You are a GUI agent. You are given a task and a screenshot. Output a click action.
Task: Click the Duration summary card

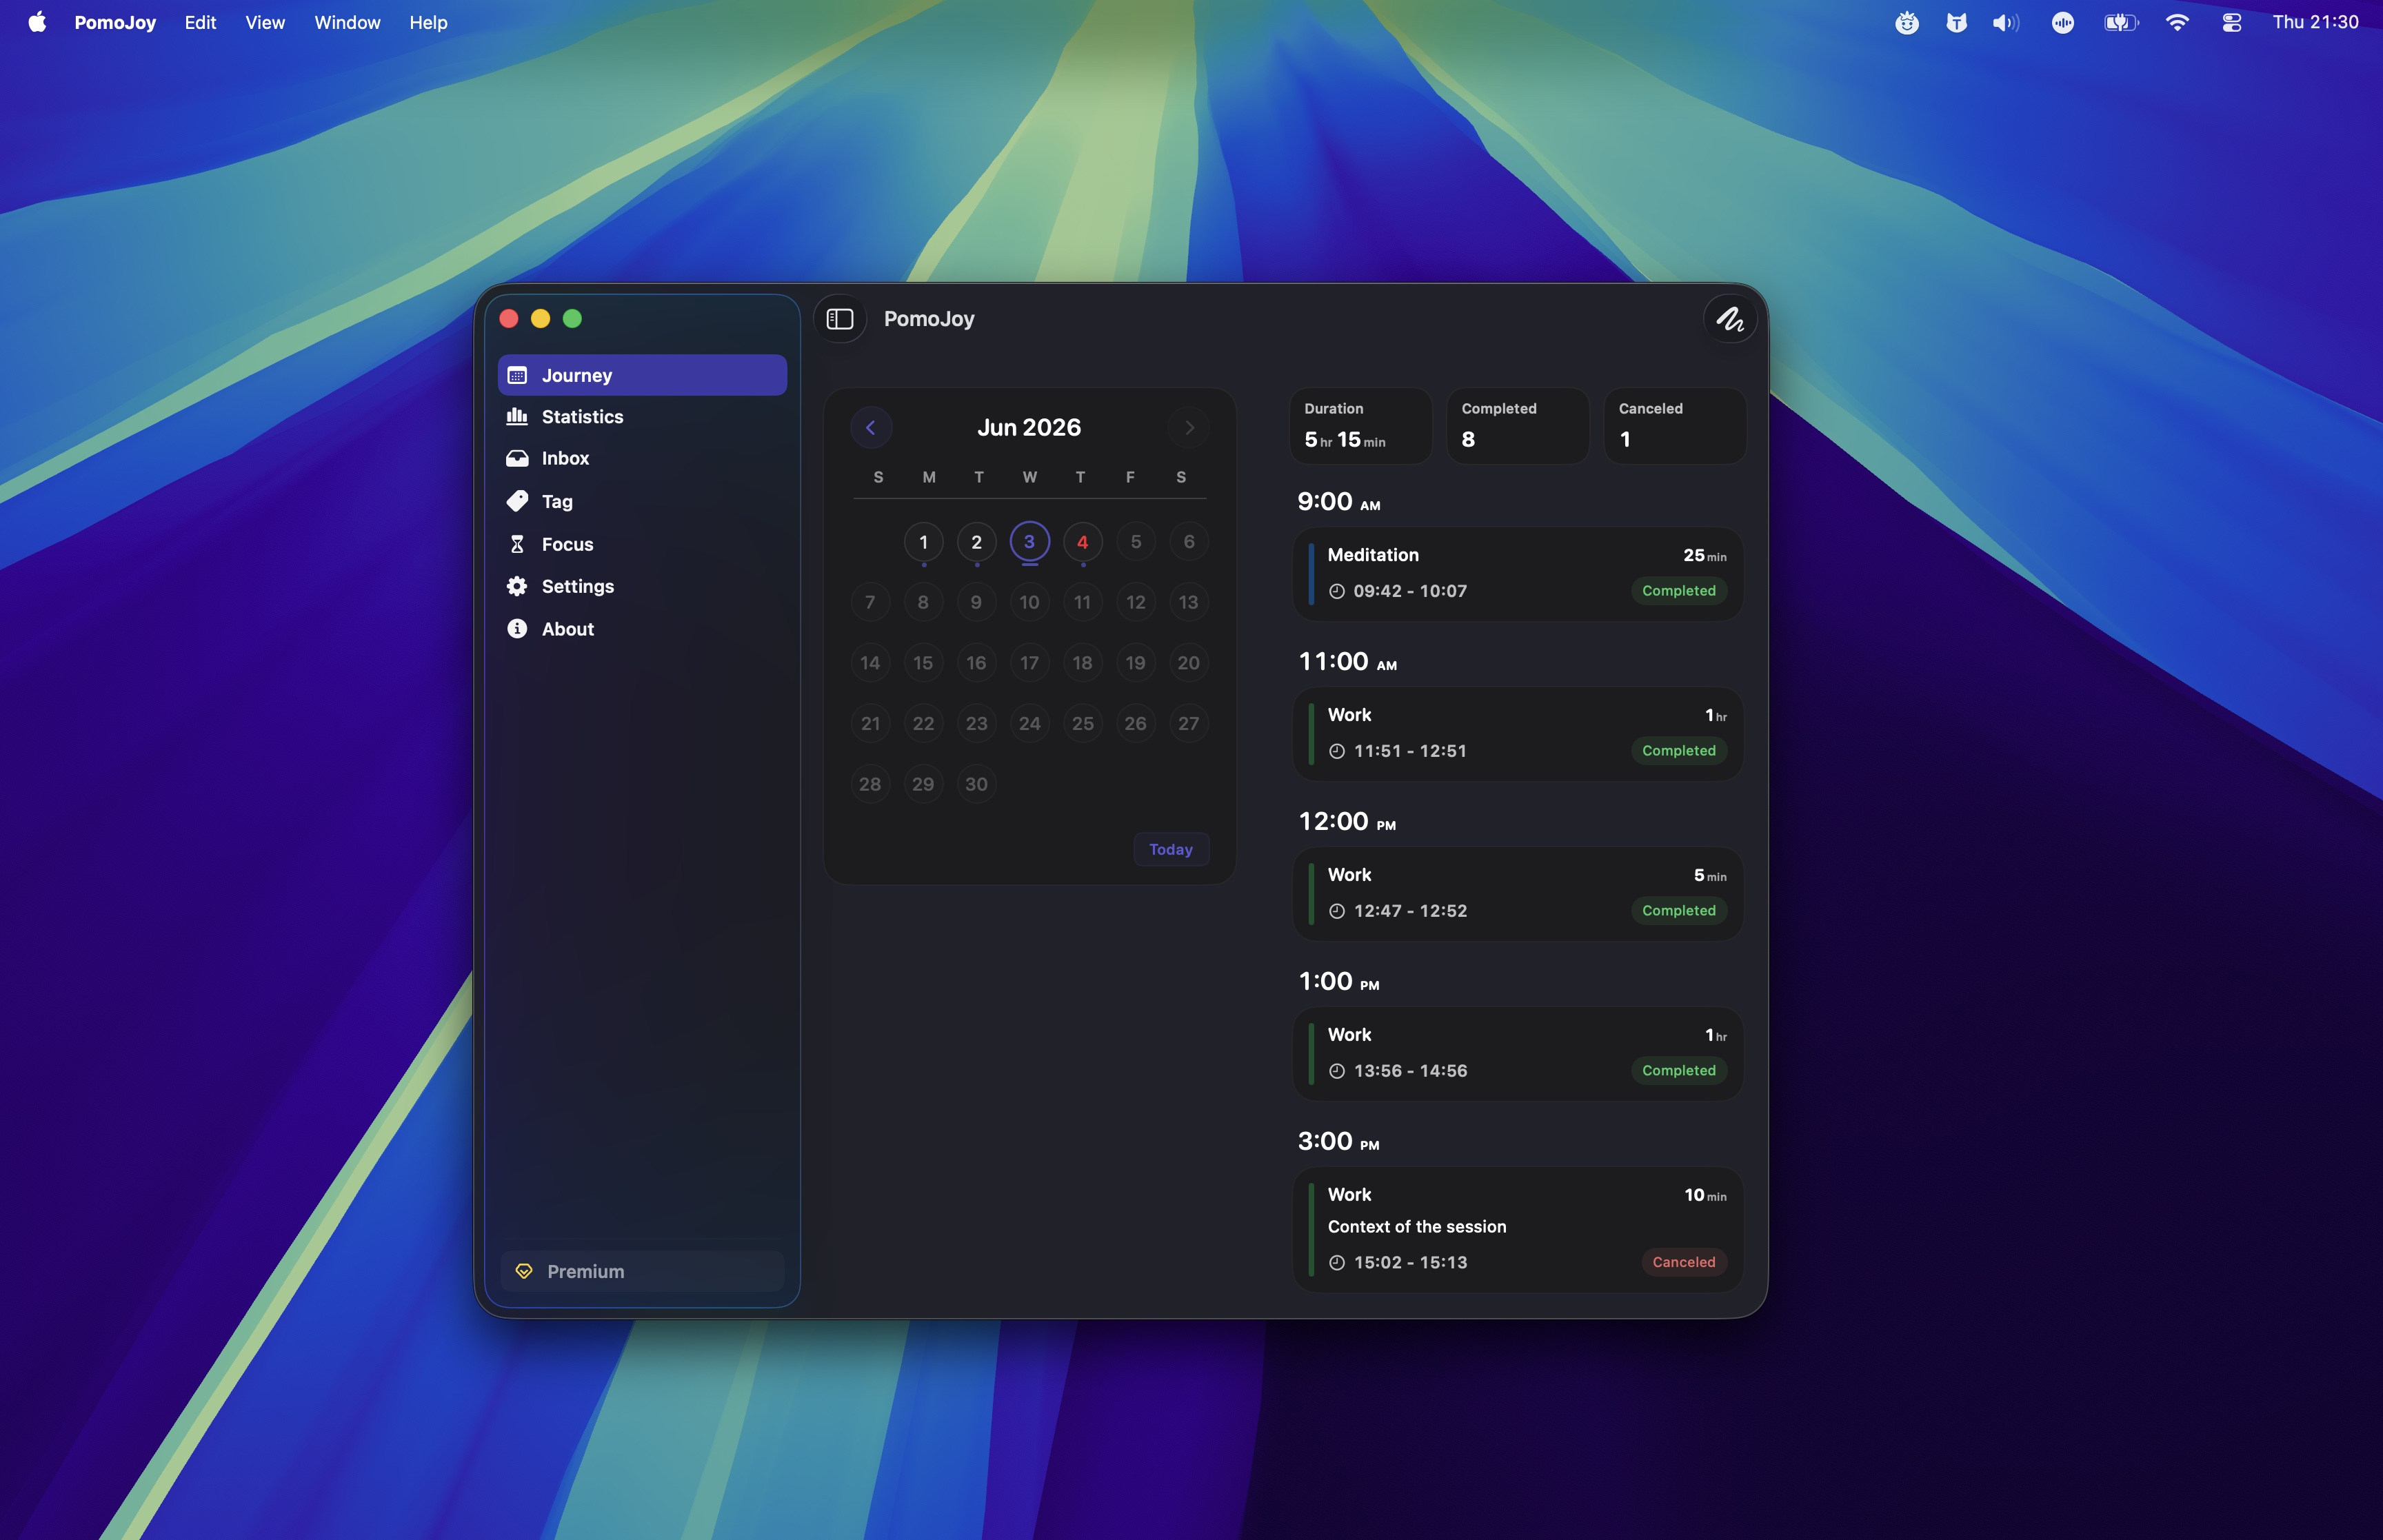[x=1361, y=426]
